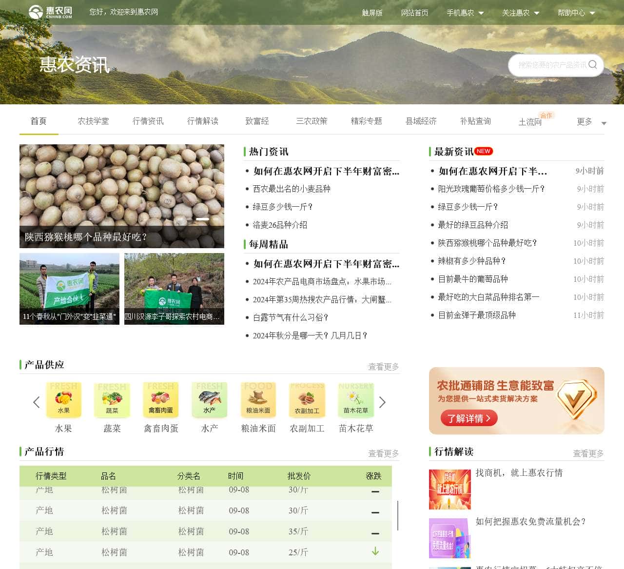Viewport: 624px width, 569px height.
Task: Open the 土流网 tab
Action: click(530, 122)
